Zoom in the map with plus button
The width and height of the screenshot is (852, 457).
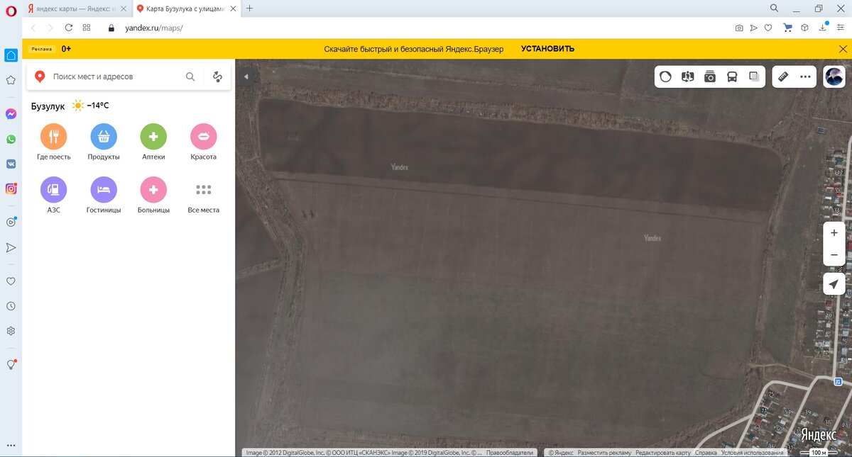tap(834, 233)
